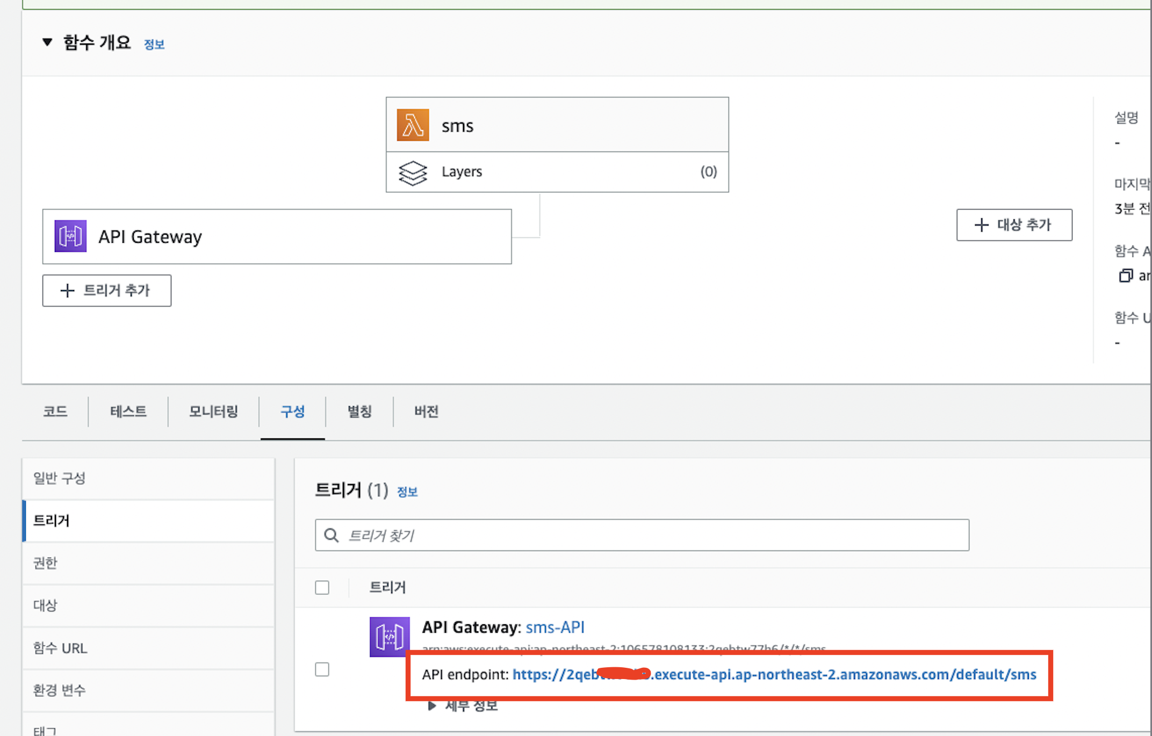Image resolution: width=1152 pixels, height=736 pixels.
Task: Click the API Gateway icon in trigger list
Action: pos(390,637)
